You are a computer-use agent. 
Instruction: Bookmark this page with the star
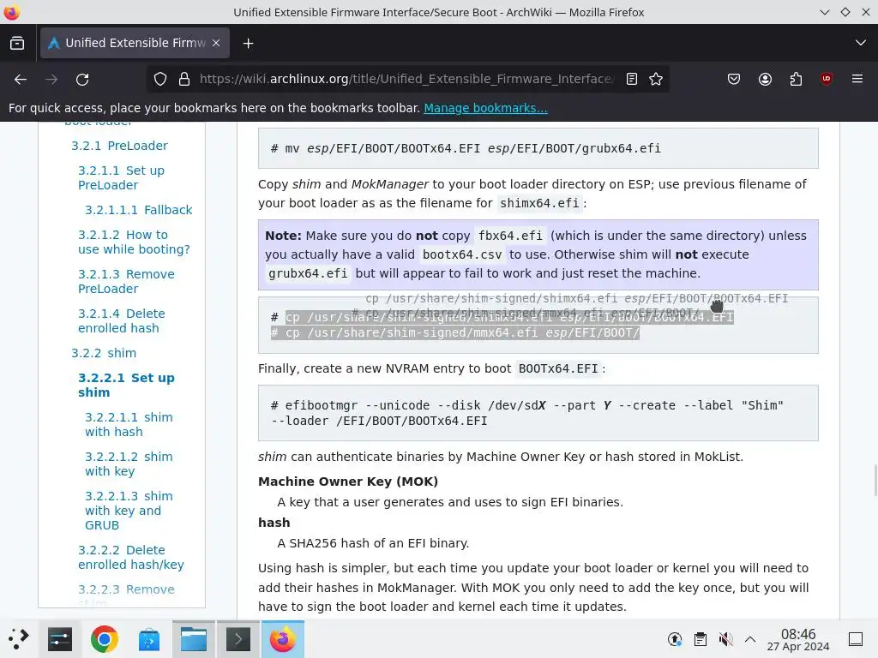(656, 80)
